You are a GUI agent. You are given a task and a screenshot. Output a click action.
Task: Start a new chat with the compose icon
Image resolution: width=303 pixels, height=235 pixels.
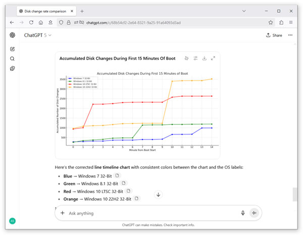point(12,49)
